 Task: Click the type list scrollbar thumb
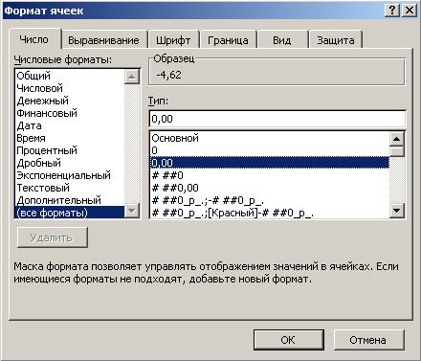tap(397, 151)
